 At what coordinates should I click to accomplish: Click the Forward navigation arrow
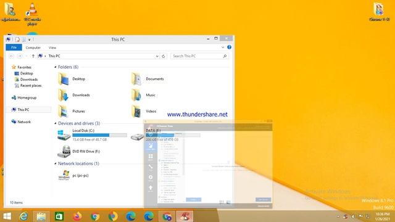20,56
